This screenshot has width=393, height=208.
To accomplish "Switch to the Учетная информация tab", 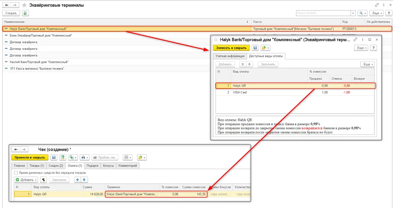I will 230,56.
